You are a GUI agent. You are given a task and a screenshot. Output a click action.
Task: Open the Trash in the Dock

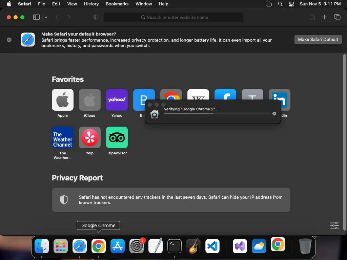pos(305,246)
